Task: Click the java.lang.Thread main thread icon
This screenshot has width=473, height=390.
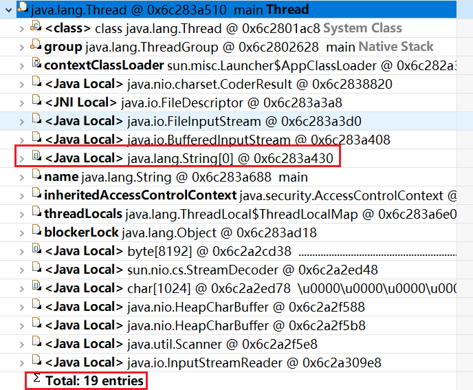Action: [23, 8]
